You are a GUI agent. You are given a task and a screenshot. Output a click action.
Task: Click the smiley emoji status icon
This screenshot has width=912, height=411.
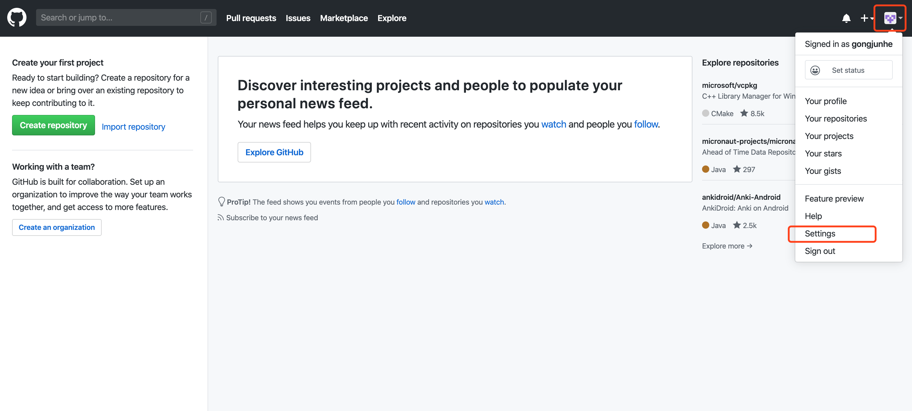[x=815, y=70]
